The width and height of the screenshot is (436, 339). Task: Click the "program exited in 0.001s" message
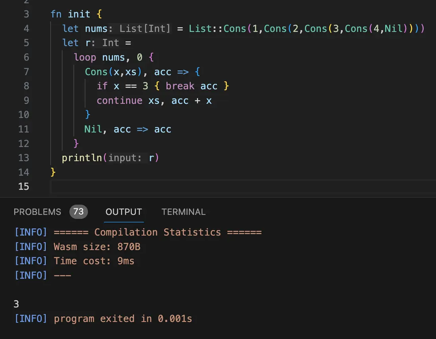click(123, 318)
